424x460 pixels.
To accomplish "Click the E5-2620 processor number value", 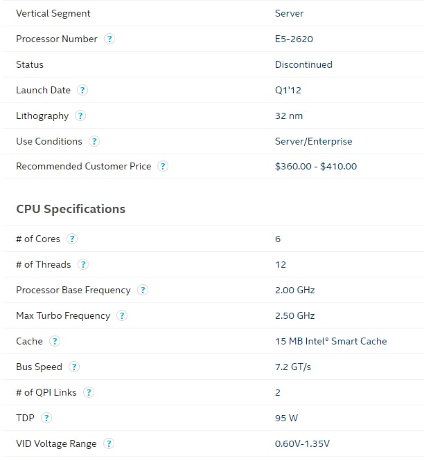I will click(294, 39).
